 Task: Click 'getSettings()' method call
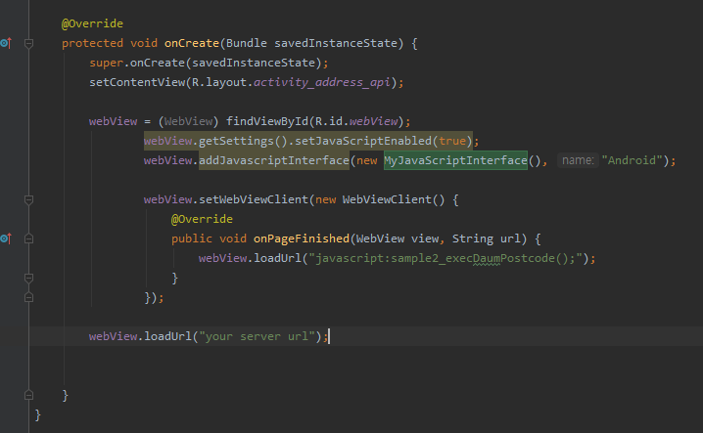(243, 141)
